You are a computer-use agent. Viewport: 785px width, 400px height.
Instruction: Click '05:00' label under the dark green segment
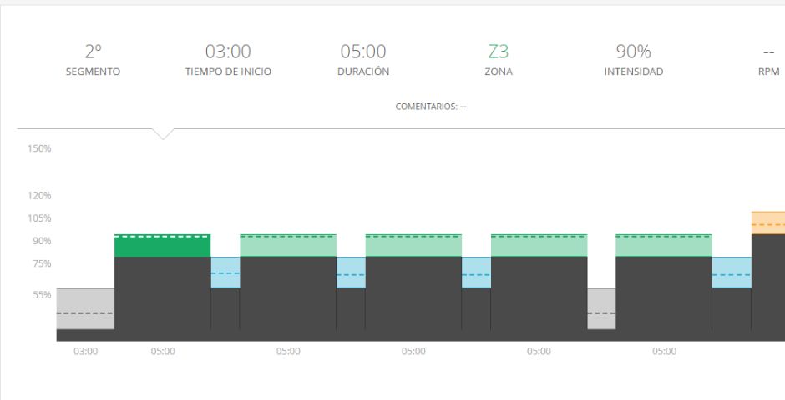pyautogui.click(x=163, y=351)
